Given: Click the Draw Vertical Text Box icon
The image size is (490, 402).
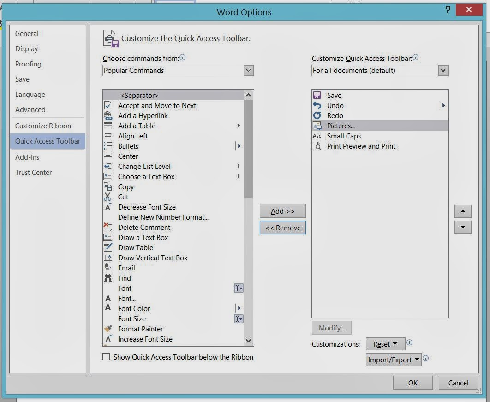Looking at the screenshot, I should [x=108, y=258].
